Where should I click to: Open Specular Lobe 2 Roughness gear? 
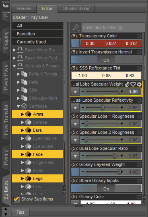pos(139,133)
